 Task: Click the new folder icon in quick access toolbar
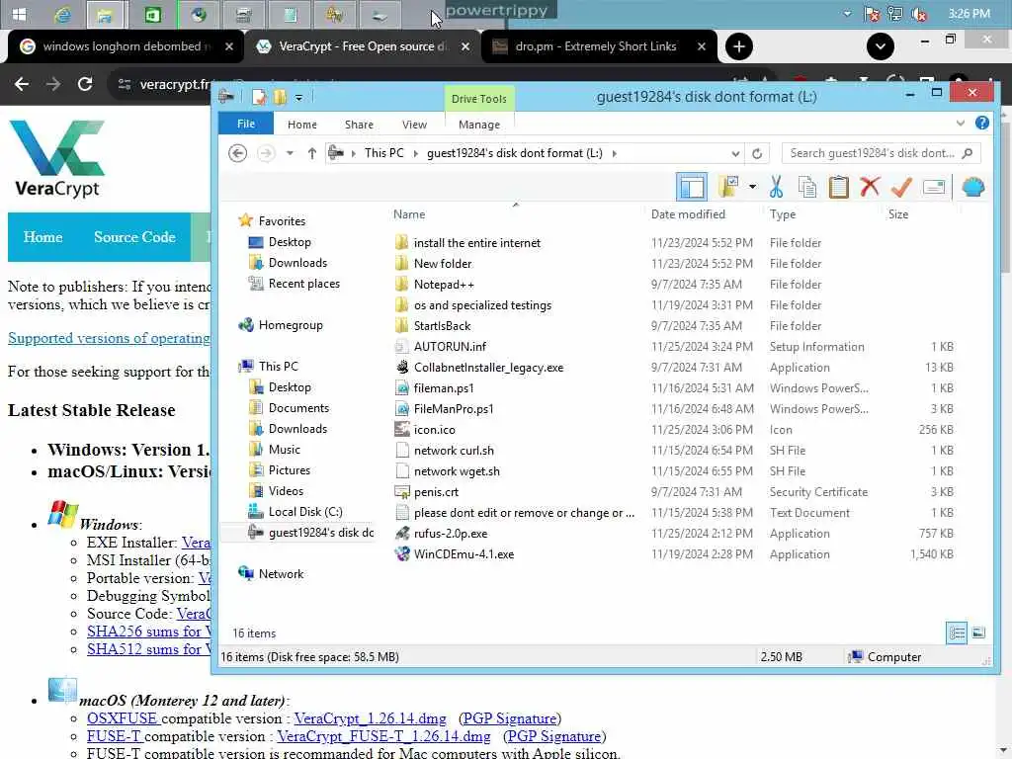click(x=280, y=98)
